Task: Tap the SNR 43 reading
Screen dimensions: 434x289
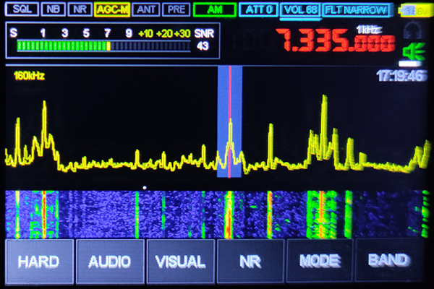Action: 204,39
